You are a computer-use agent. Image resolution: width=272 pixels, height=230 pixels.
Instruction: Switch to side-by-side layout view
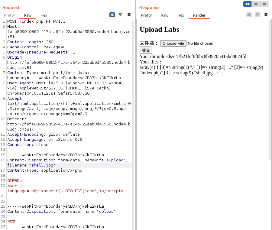[x=247, y=4]
